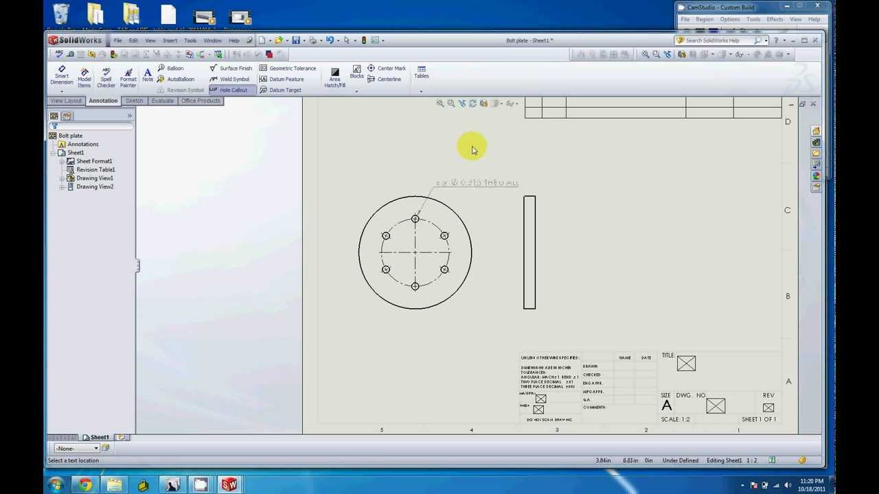
Task: Click SolidWorks icon in the taskbar
Action: [x=229, y=485]
